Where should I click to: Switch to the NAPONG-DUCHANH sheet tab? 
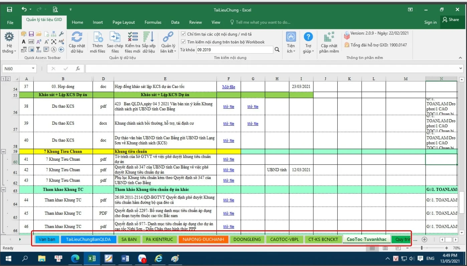click(x=203, y=239)
